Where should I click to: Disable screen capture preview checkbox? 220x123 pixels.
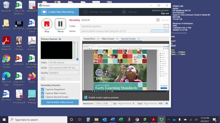(86, 97)
